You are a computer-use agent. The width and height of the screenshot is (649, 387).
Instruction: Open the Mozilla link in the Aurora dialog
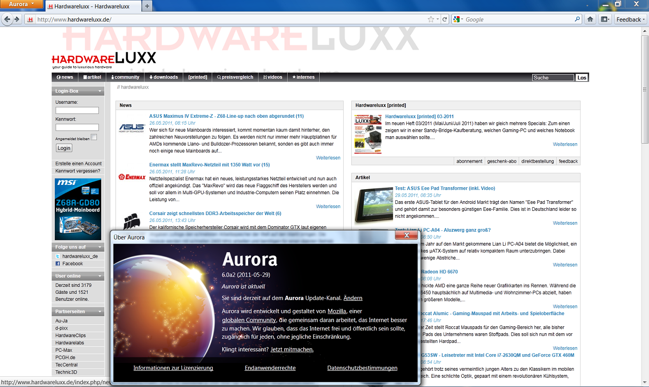pos(337,311)
